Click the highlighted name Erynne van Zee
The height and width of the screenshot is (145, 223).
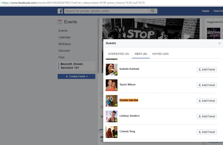point(129,100)
